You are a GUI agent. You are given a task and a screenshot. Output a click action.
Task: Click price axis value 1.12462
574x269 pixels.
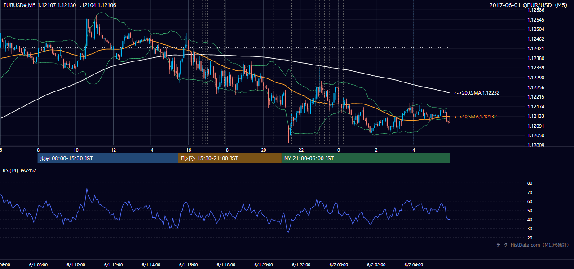click(535, 39)
